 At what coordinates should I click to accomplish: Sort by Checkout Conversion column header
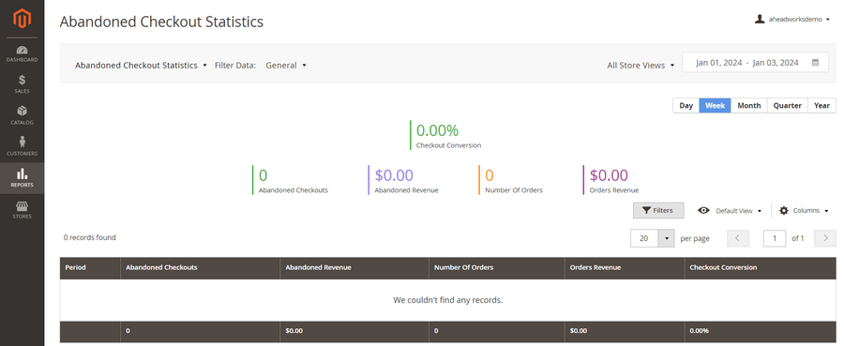tap(760, 267)
